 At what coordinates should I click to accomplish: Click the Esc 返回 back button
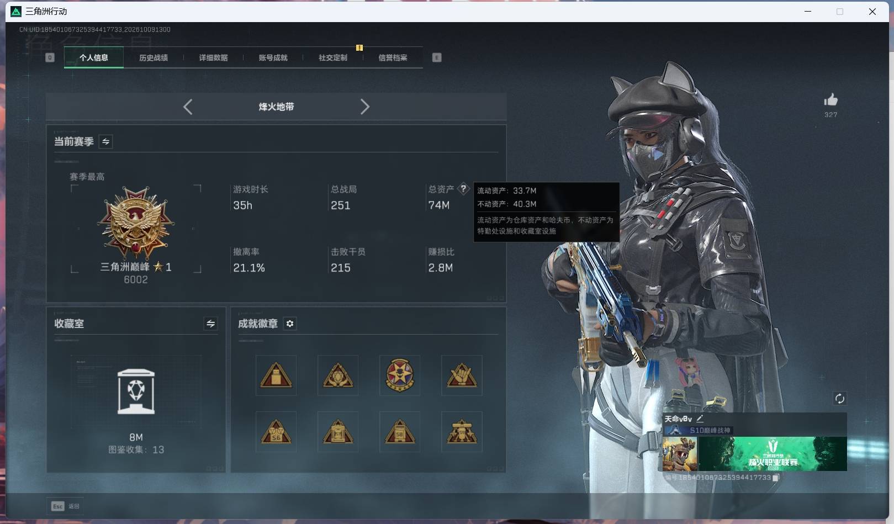click(66, 506)
